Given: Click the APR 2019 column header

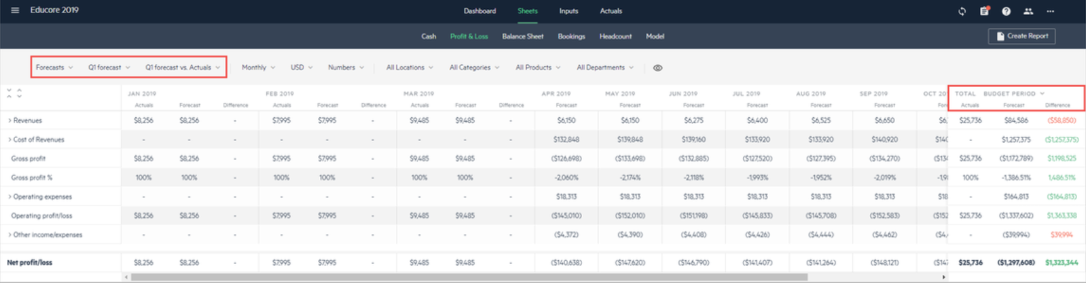Looking at the screenshot, I should click(x=556, y=93).
